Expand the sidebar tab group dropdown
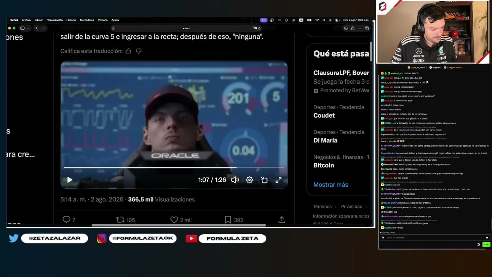The width and height of the screenshot is (492, 277). point(28,28)
